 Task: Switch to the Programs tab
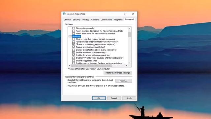(x=118, y=20)
